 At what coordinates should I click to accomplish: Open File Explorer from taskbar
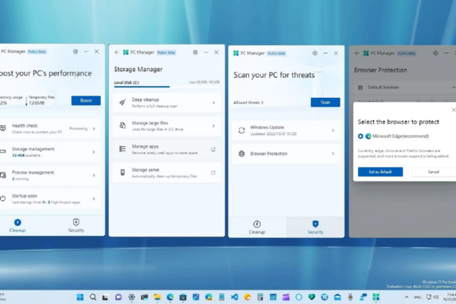point(157,297)
